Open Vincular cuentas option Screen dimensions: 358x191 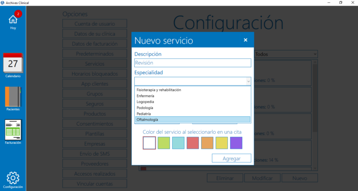coord(95,184)
